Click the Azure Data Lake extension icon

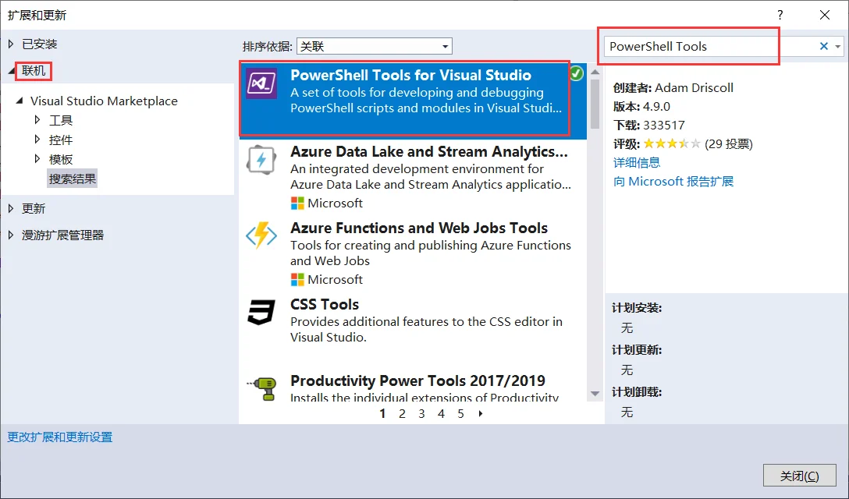point(261,160)
